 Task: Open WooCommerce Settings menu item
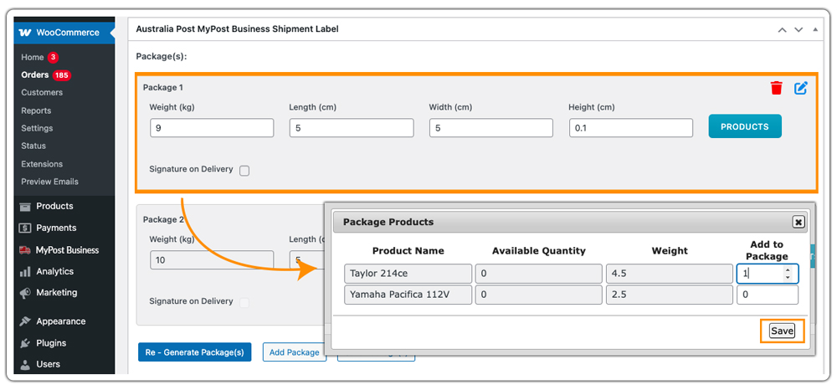tap(38, 128)
